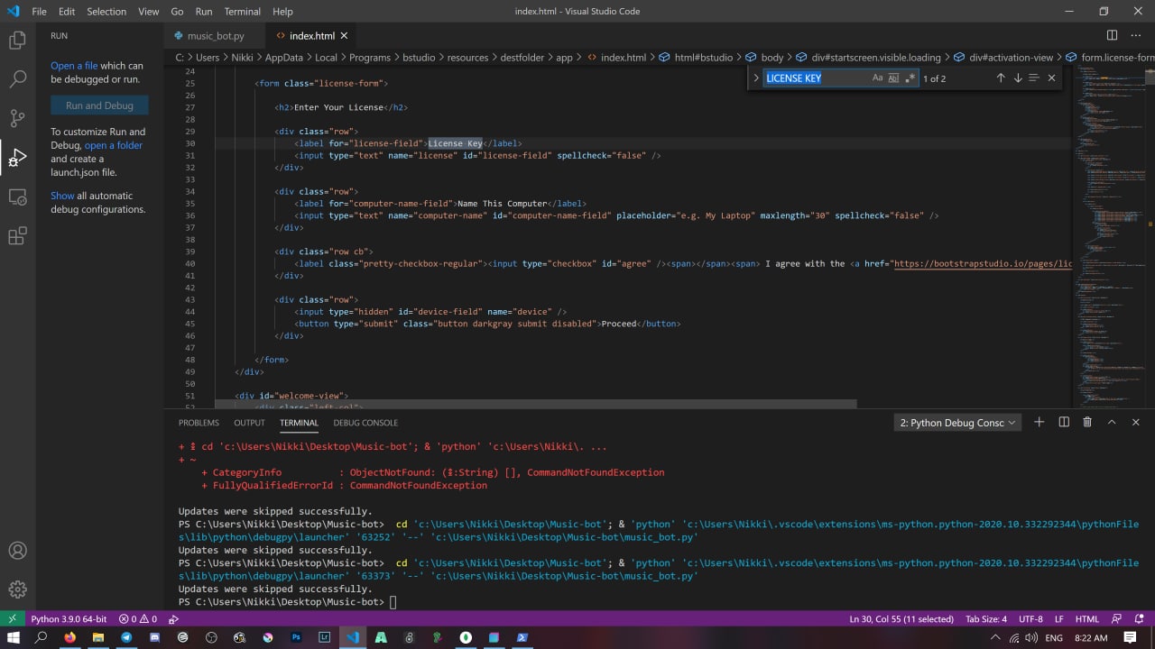This screenshot has width=1155, height=649.
Task: Create a new terminal with plus icon
Action: click(1039, 422)
